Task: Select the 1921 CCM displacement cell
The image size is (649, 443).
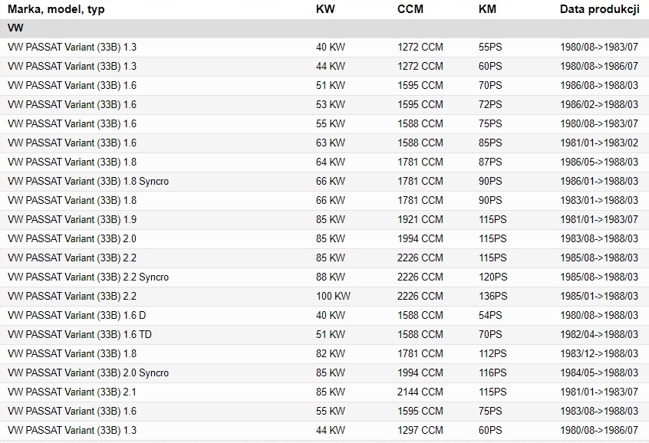Action: 420,219
